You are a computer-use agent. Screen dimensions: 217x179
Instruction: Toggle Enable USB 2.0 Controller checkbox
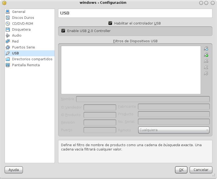pos(63,31)
